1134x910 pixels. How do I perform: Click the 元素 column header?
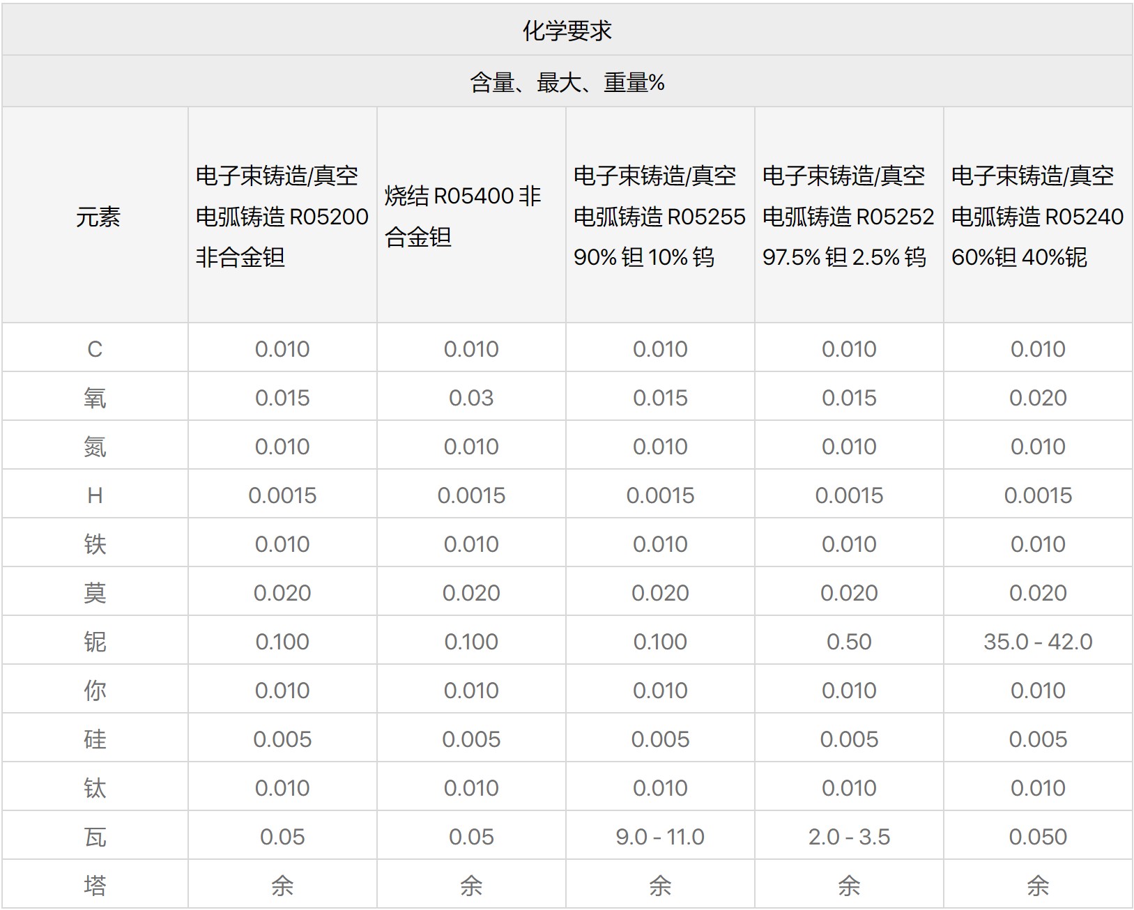tap(98, 217)
